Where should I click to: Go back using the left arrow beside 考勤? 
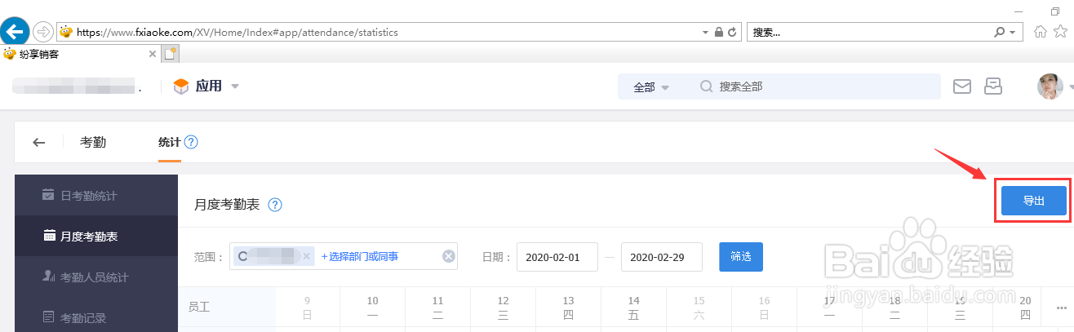pyautogui.click(x=38, y=142)
